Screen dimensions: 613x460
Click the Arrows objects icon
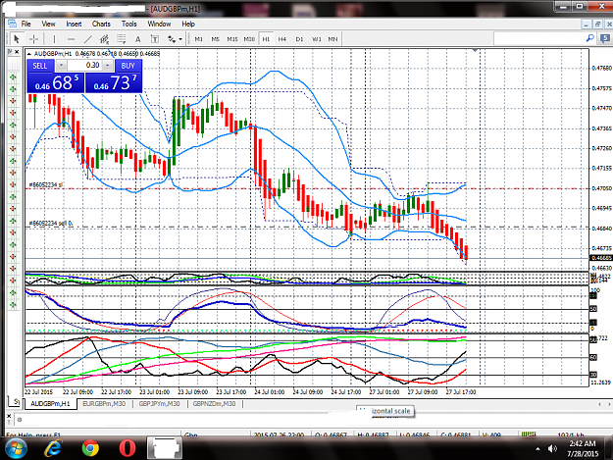tap(172, 39)
